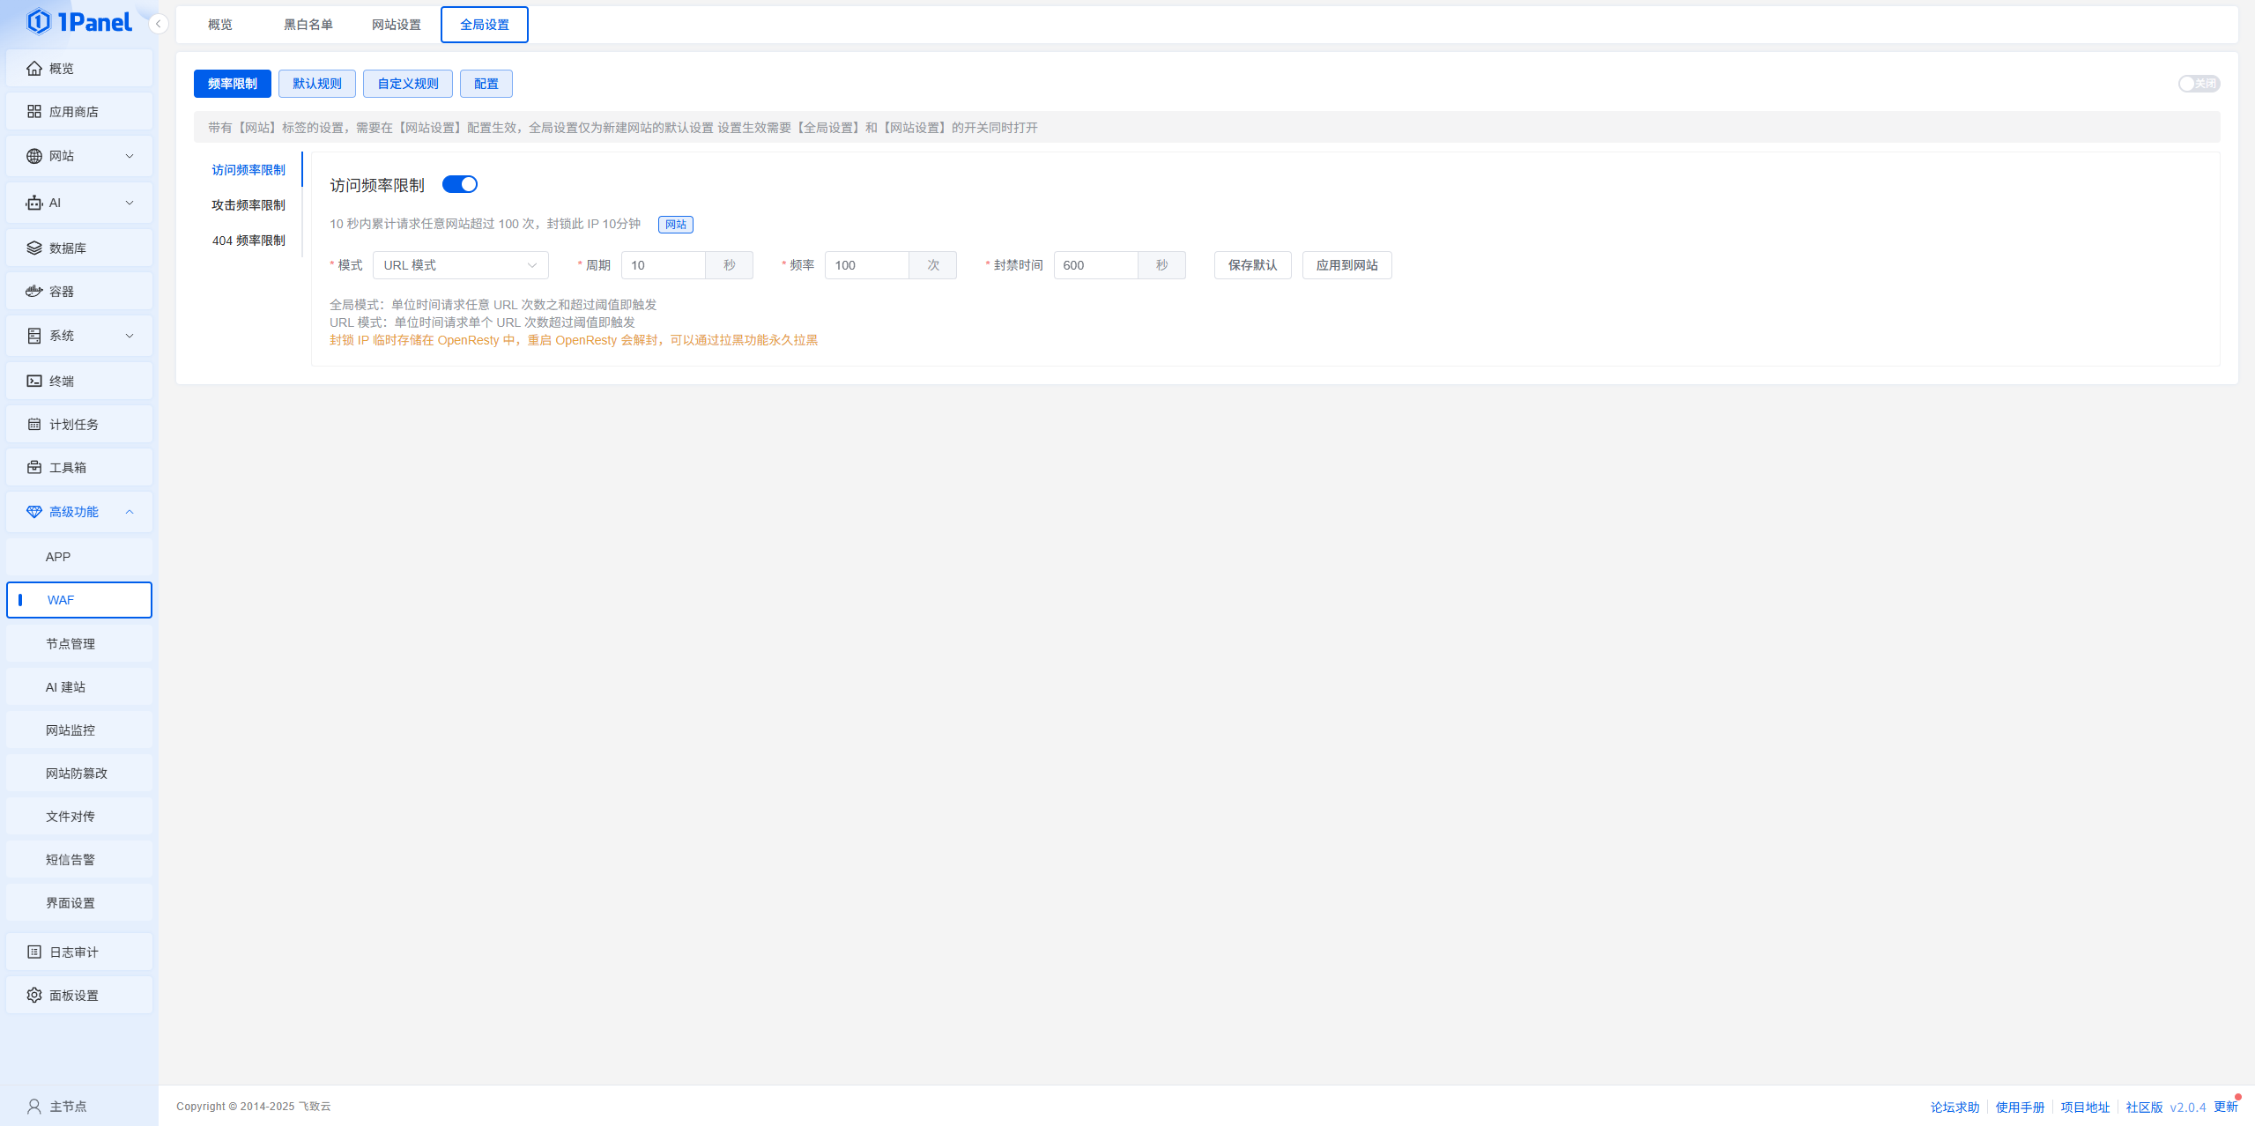This screenshot has width=2255, height=1126.
Task: Click the 封禁时间 input field
Action: coord(1094,265)
